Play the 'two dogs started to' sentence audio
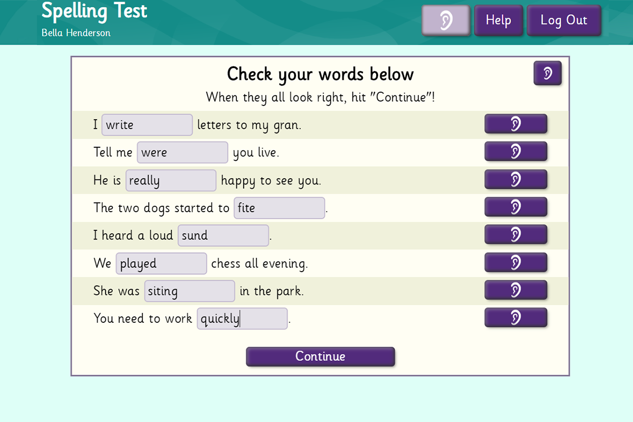 point(515,207)
